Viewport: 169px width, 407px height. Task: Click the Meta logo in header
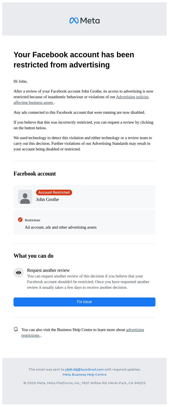[x=84, y=21]
